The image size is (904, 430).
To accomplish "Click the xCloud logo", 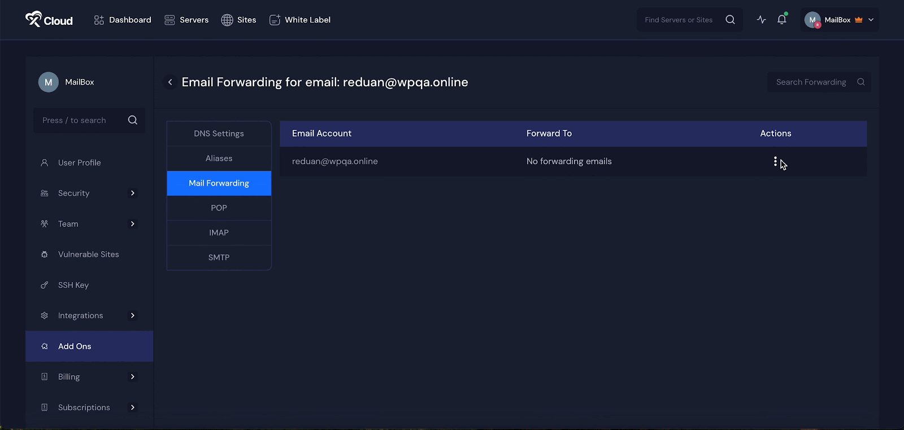I will coord(49,20).
